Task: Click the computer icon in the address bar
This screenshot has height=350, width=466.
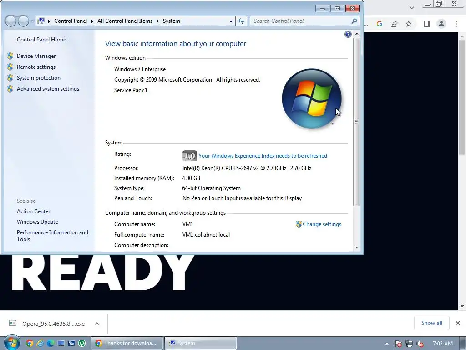Action: click(x=41, y=21)
